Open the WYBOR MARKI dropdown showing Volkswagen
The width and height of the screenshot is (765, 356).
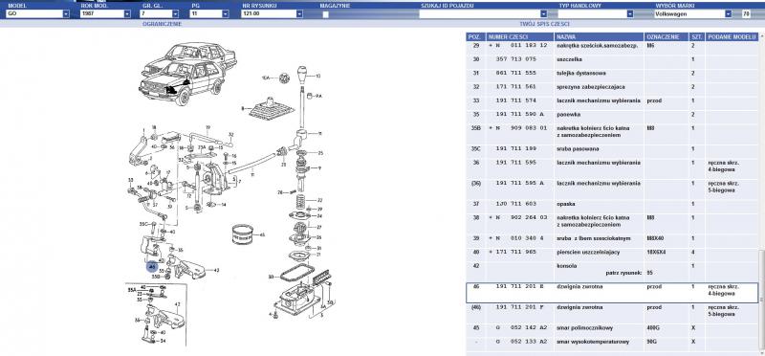point(692,14)
